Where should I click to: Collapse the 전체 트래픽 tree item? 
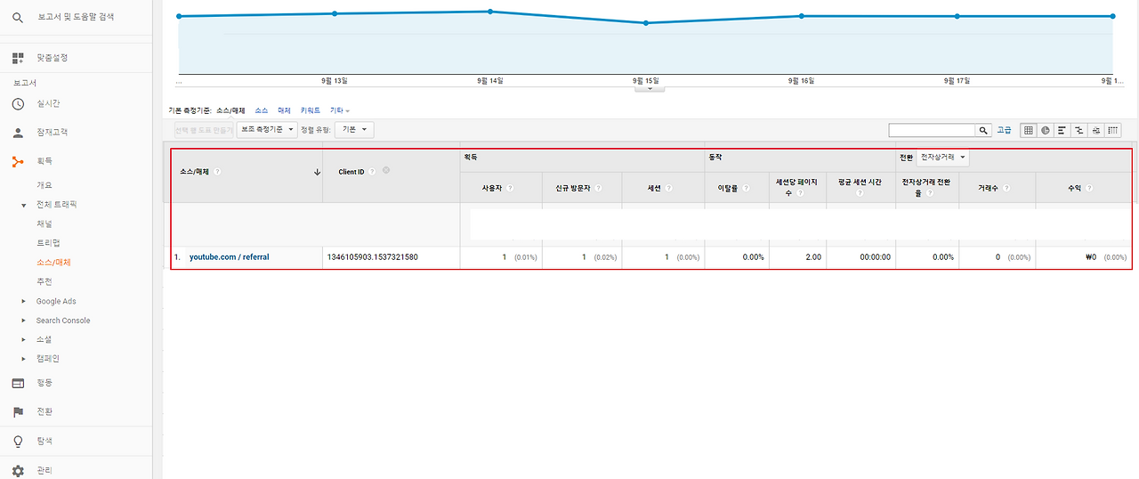coord(25,205)
